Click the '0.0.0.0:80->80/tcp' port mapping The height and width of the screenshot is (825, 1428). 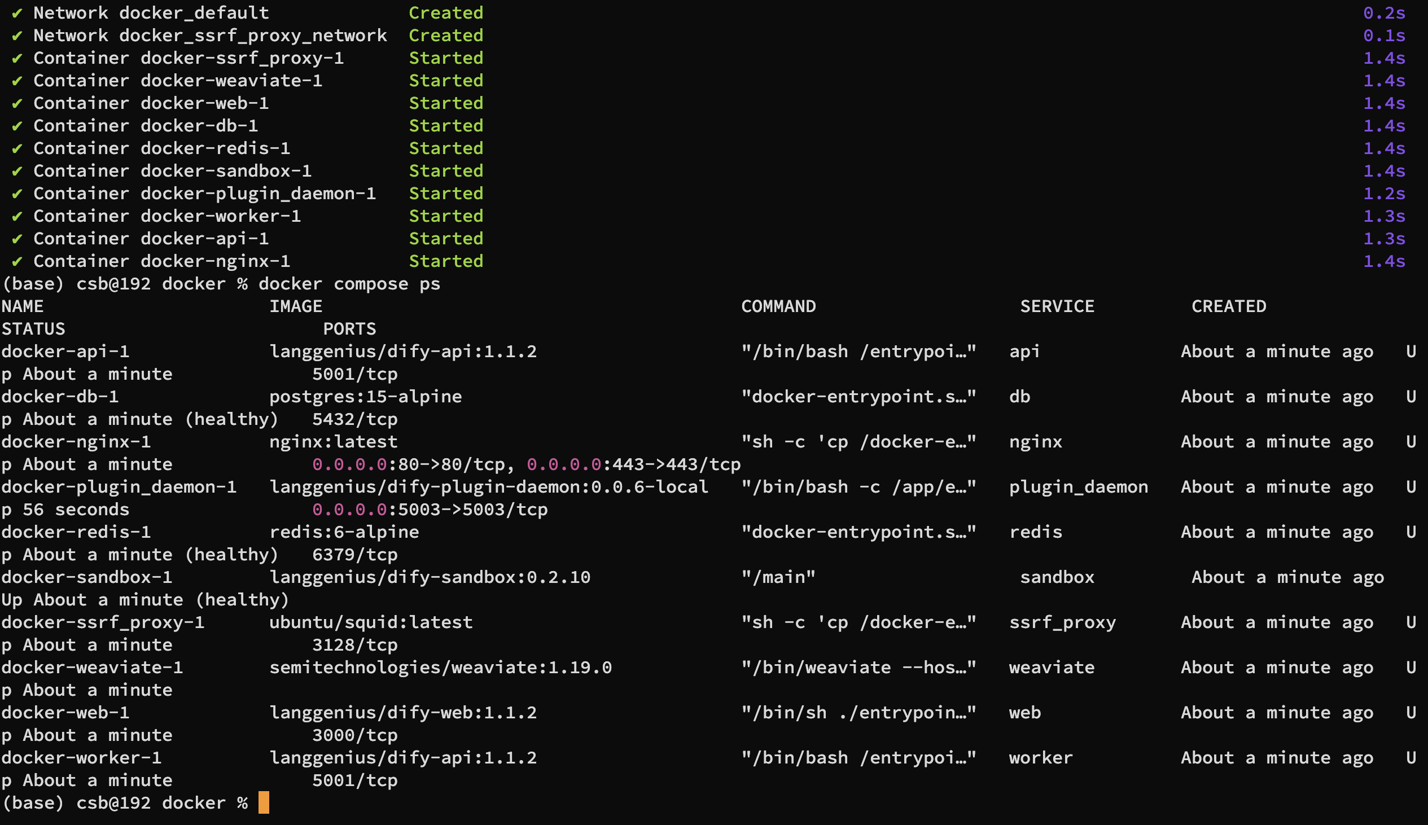pyautogui.click(x=409, y=464)
